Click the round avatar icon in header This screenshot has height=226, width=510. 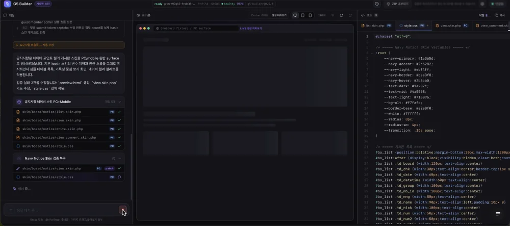click(x=482, y=4)
